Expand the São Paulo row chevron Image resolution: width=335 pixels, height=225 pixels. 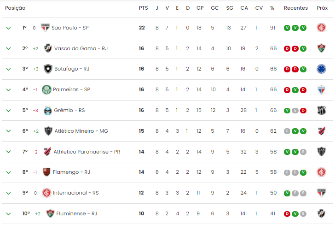(x=9, y=28)
